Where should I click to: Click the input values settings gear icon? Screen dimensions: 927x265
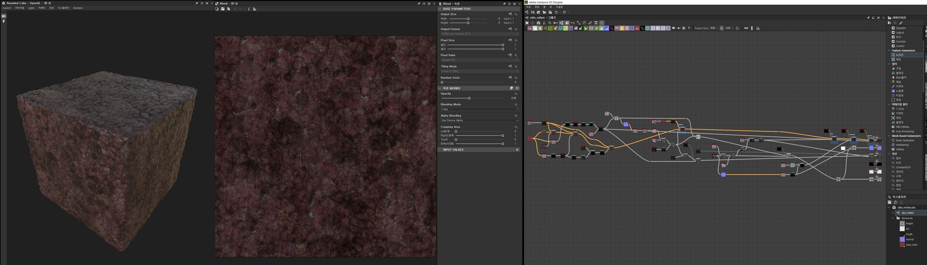pyautogui.click(x=517, y=150)
